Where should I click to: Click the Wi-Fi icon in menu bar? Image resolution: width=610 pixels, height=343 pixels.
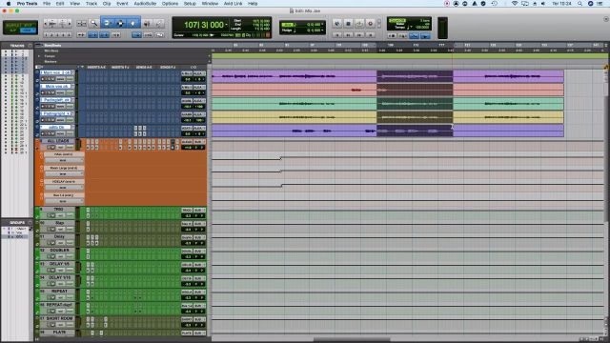coord(515,4)
